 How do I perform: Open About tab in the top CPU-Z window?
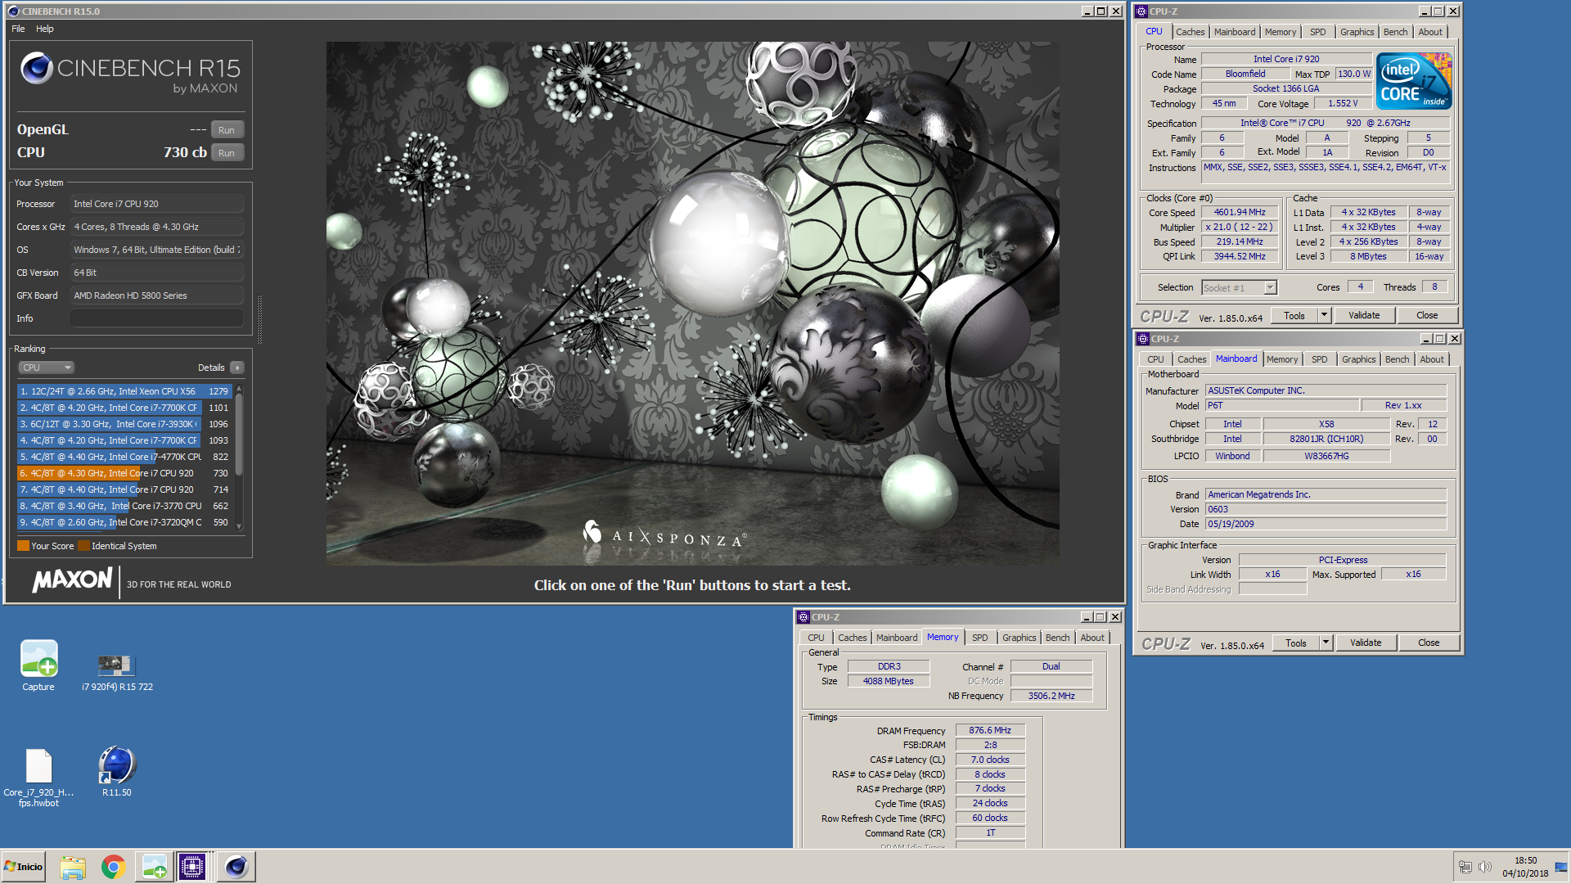(1430, 32)
